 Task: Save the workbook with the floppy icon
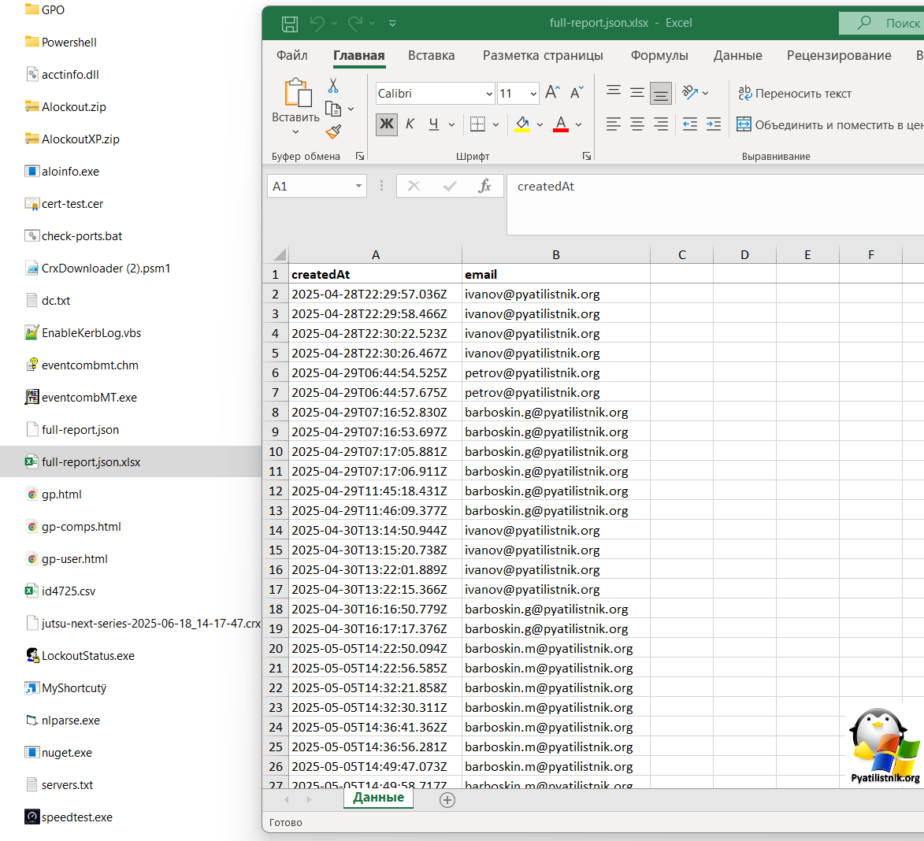(289, 24)
